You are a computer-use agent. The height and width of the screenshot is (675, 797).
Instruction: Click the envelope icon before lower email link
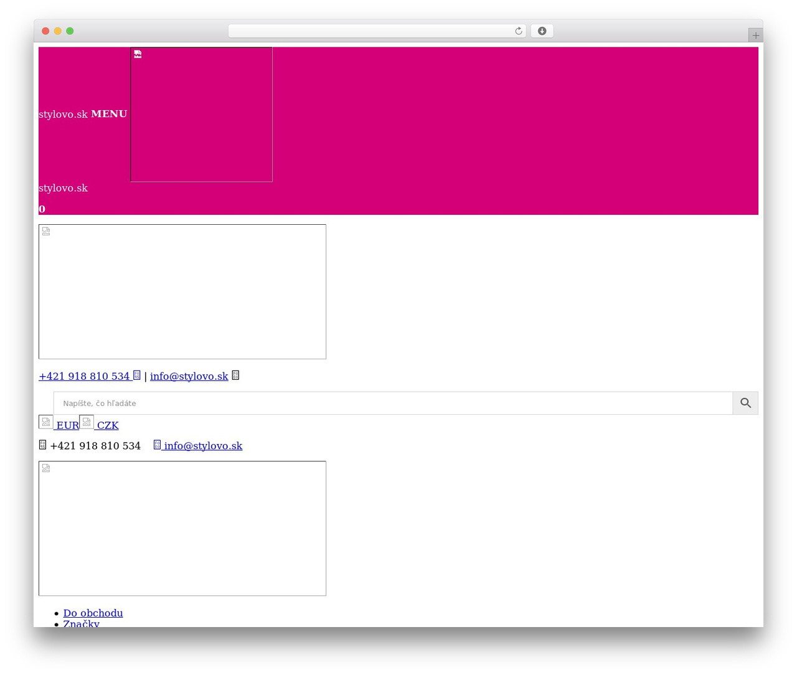tap(157, 445)
